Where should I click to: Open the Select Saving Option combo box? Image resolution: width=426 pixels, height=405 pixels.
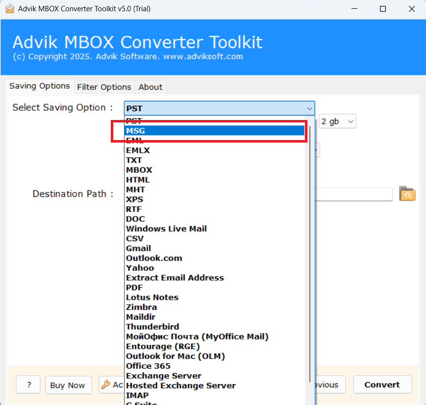[x=219, y=108]
